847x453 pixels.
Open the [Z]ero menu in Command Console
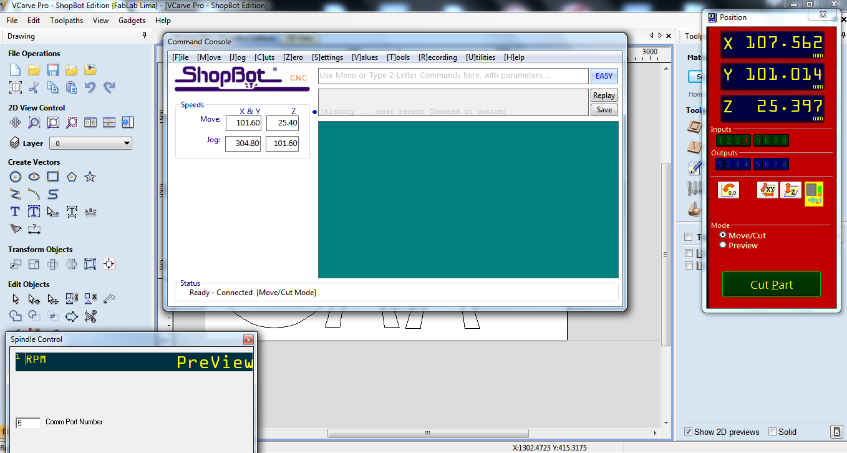point(293,57)
